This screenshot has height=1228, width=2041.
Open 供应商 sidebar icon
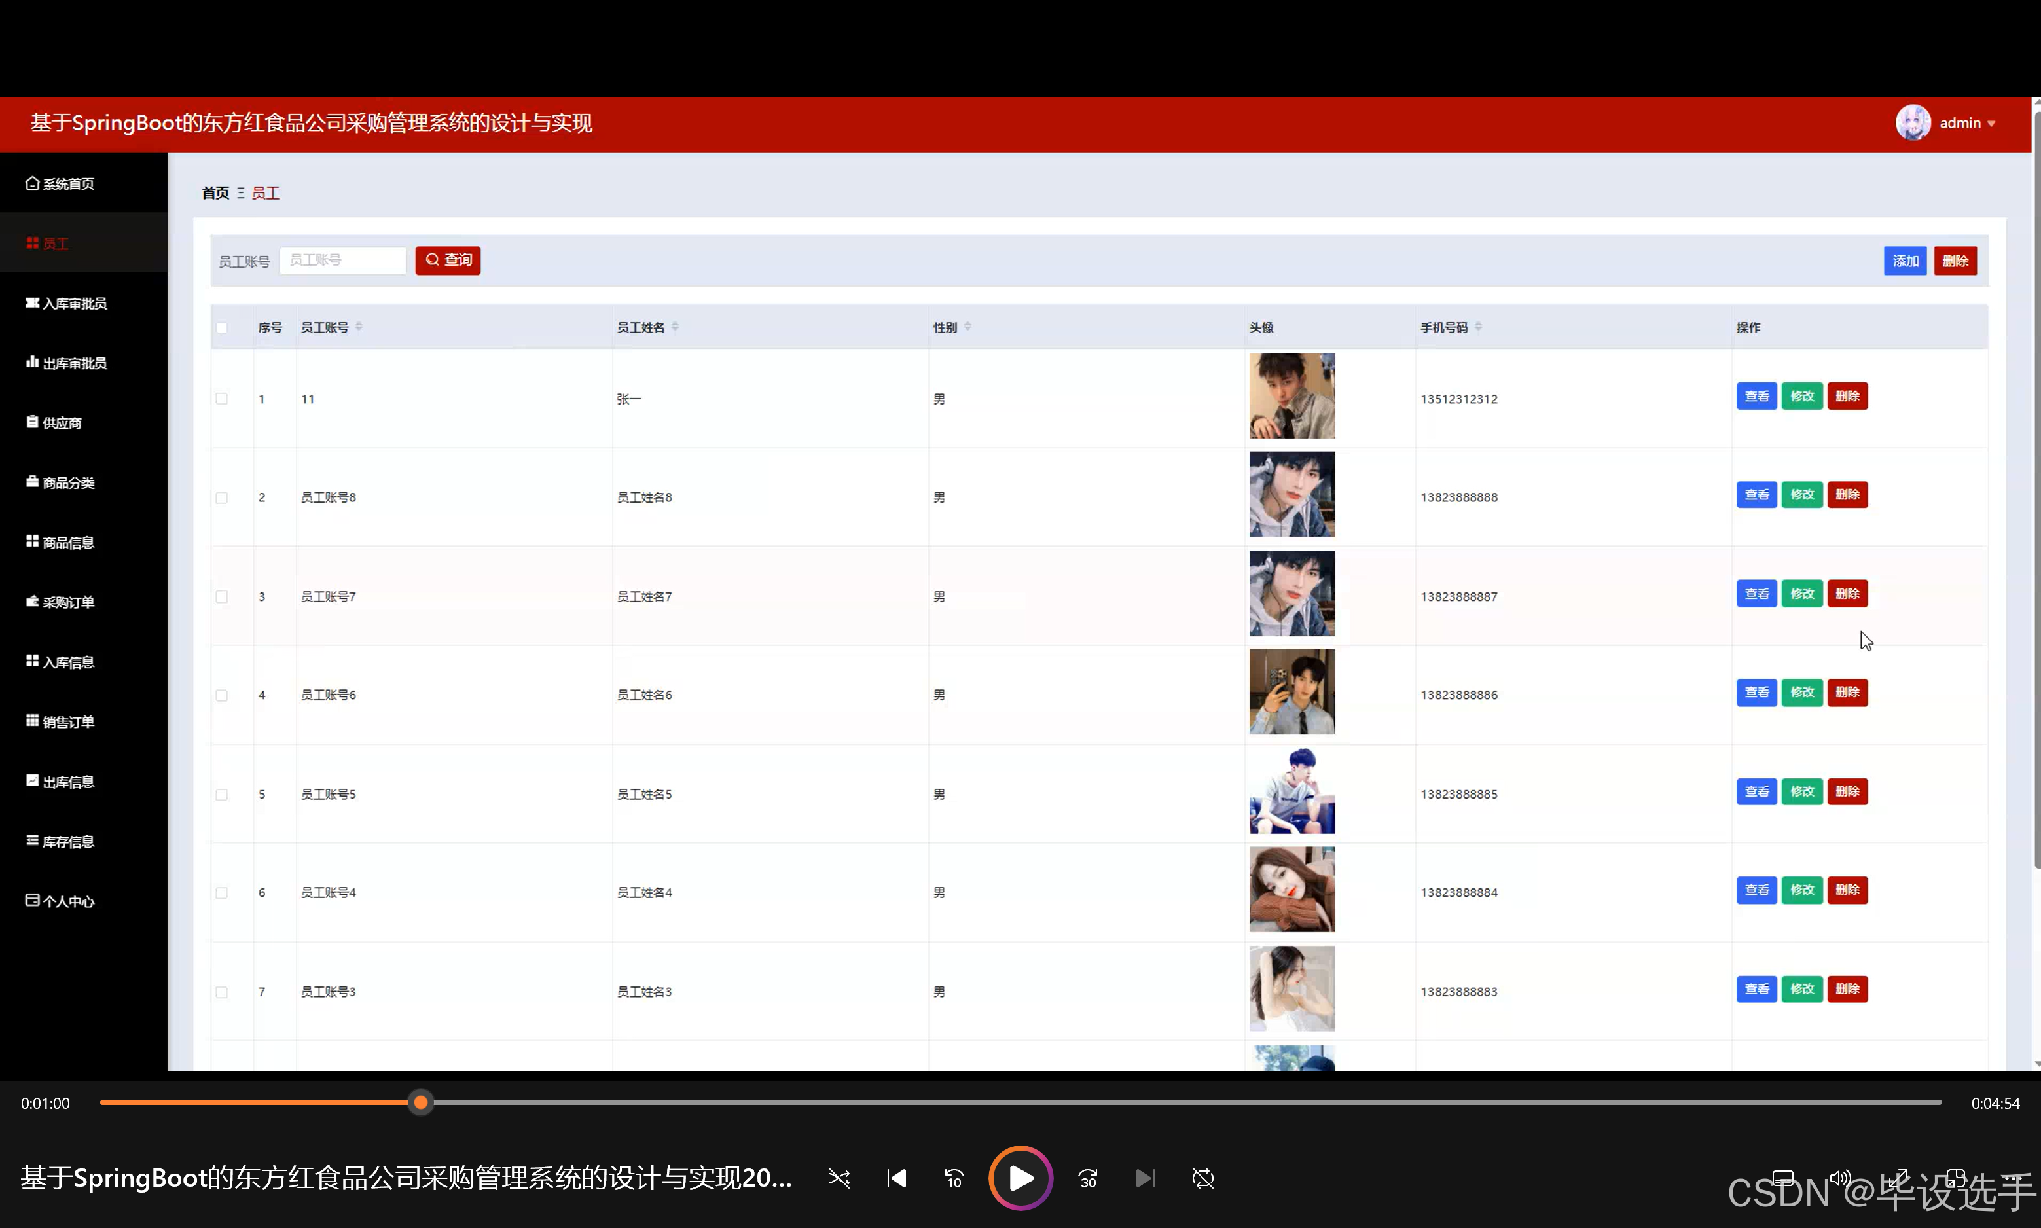pos(32,422)
